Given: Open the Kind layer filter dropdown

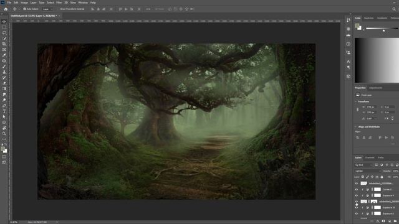Looking at the screenshot, I should coord(364,165).
